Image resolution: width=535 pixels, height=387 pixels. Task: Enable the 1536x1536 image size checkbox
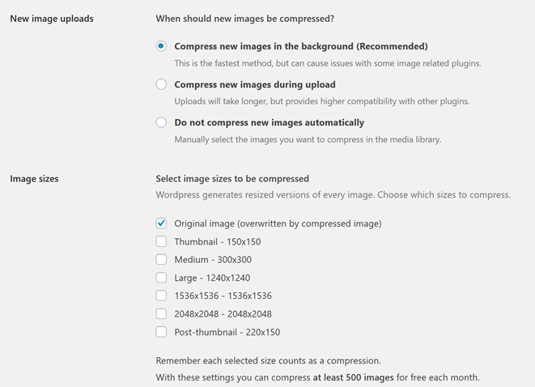pos(161,296)
